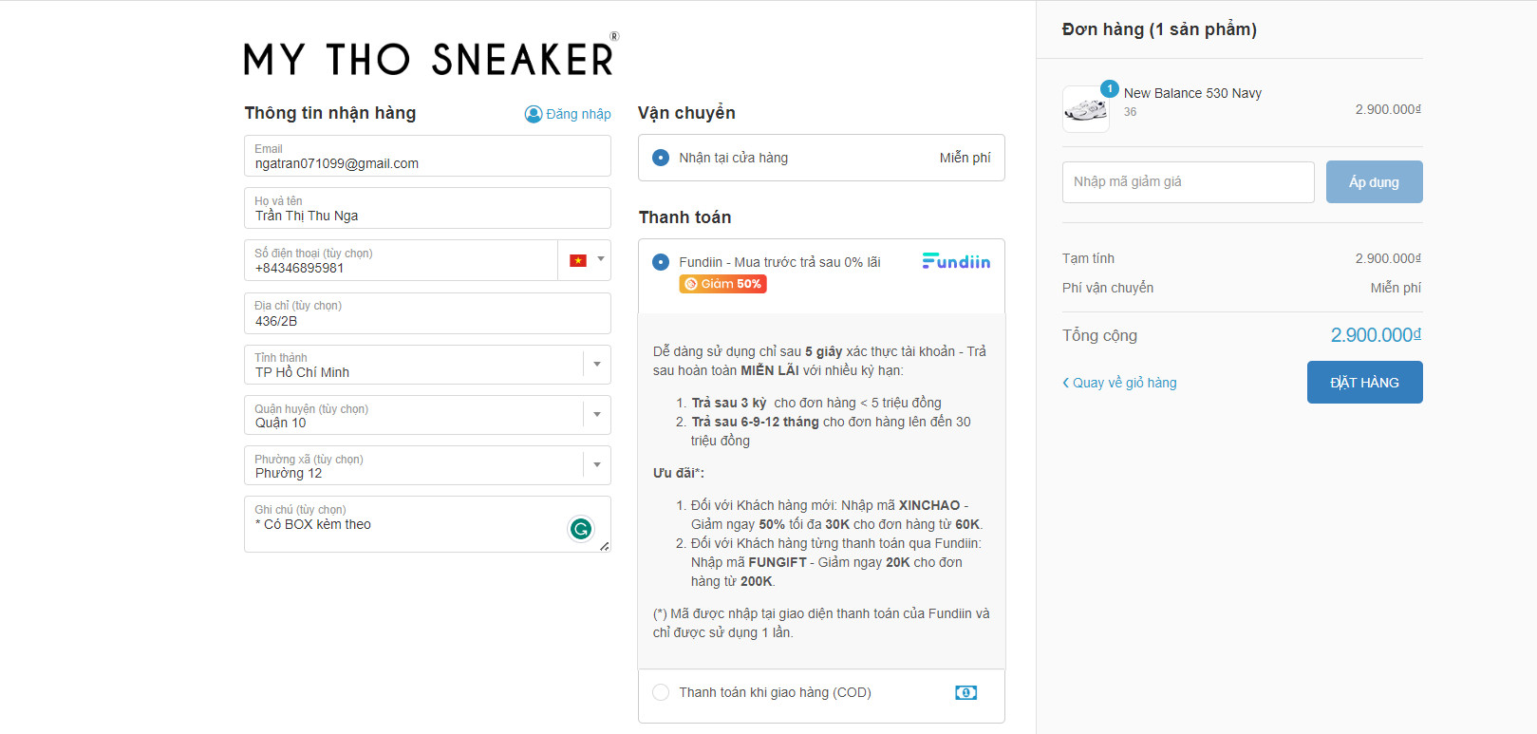Open the Tỉnh thành province dropdown
This screenshot has width=1537, height=734.
click(x=596, y=365)
